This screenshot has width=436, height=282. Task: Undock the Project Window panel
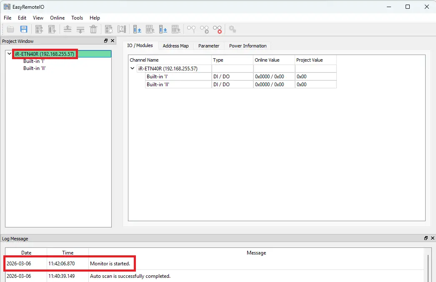(x=105, y=40)
